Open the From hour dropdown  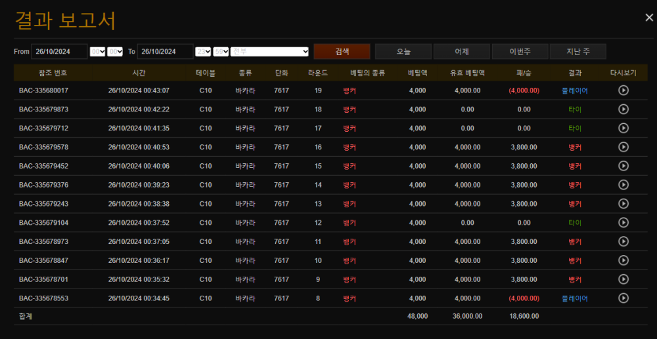point(97,52)
